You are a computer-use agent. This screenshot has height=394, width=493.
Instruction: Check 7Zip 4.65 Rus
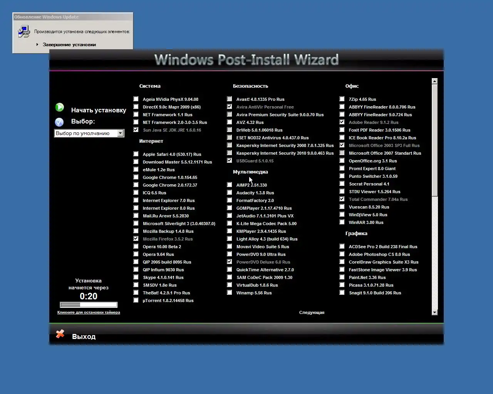342,99
